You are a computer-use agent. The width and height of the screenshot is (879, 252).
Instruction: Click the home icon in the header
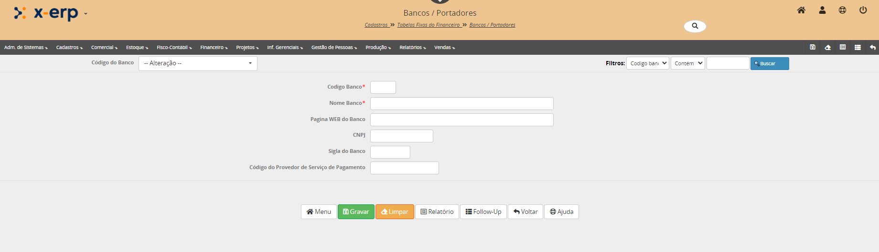(x=801, y=10)
